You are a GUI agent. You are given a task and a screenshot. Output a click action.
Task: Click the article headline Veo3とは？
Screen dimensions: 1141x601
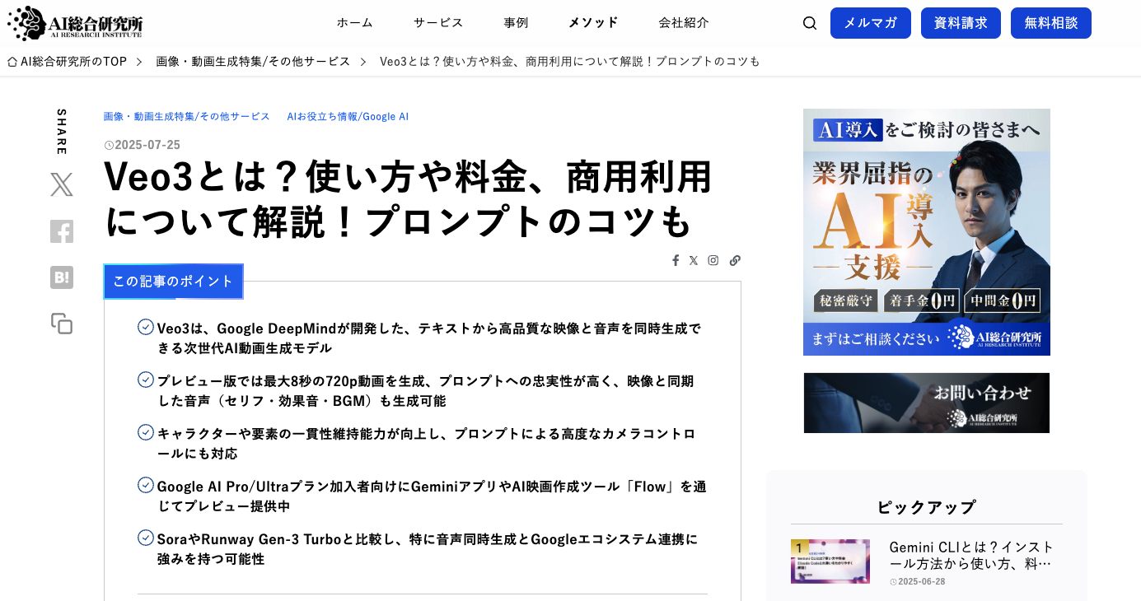click(408, 199)
